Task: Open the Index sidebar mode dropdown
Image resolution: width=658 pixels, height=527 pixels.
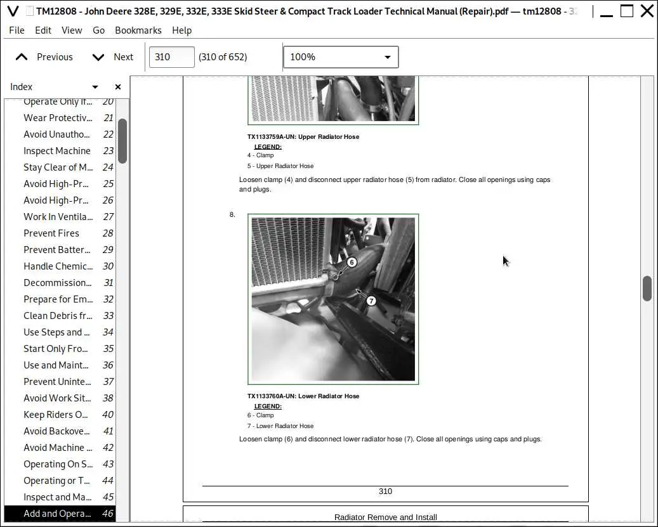Action: tap(95, 87)
